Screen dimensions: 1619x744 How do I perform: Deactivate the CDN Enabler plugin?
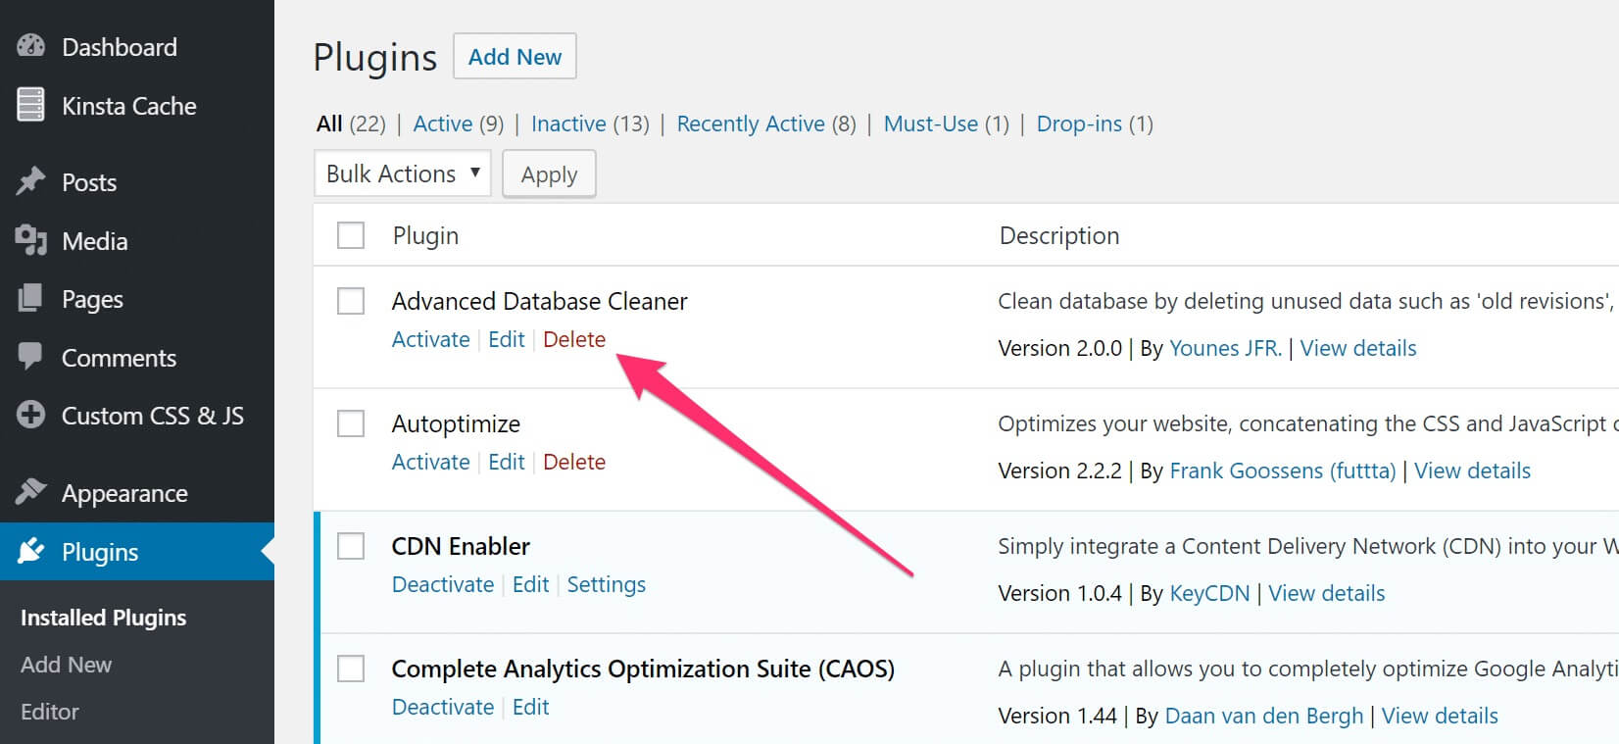click(x=443, y=584)
